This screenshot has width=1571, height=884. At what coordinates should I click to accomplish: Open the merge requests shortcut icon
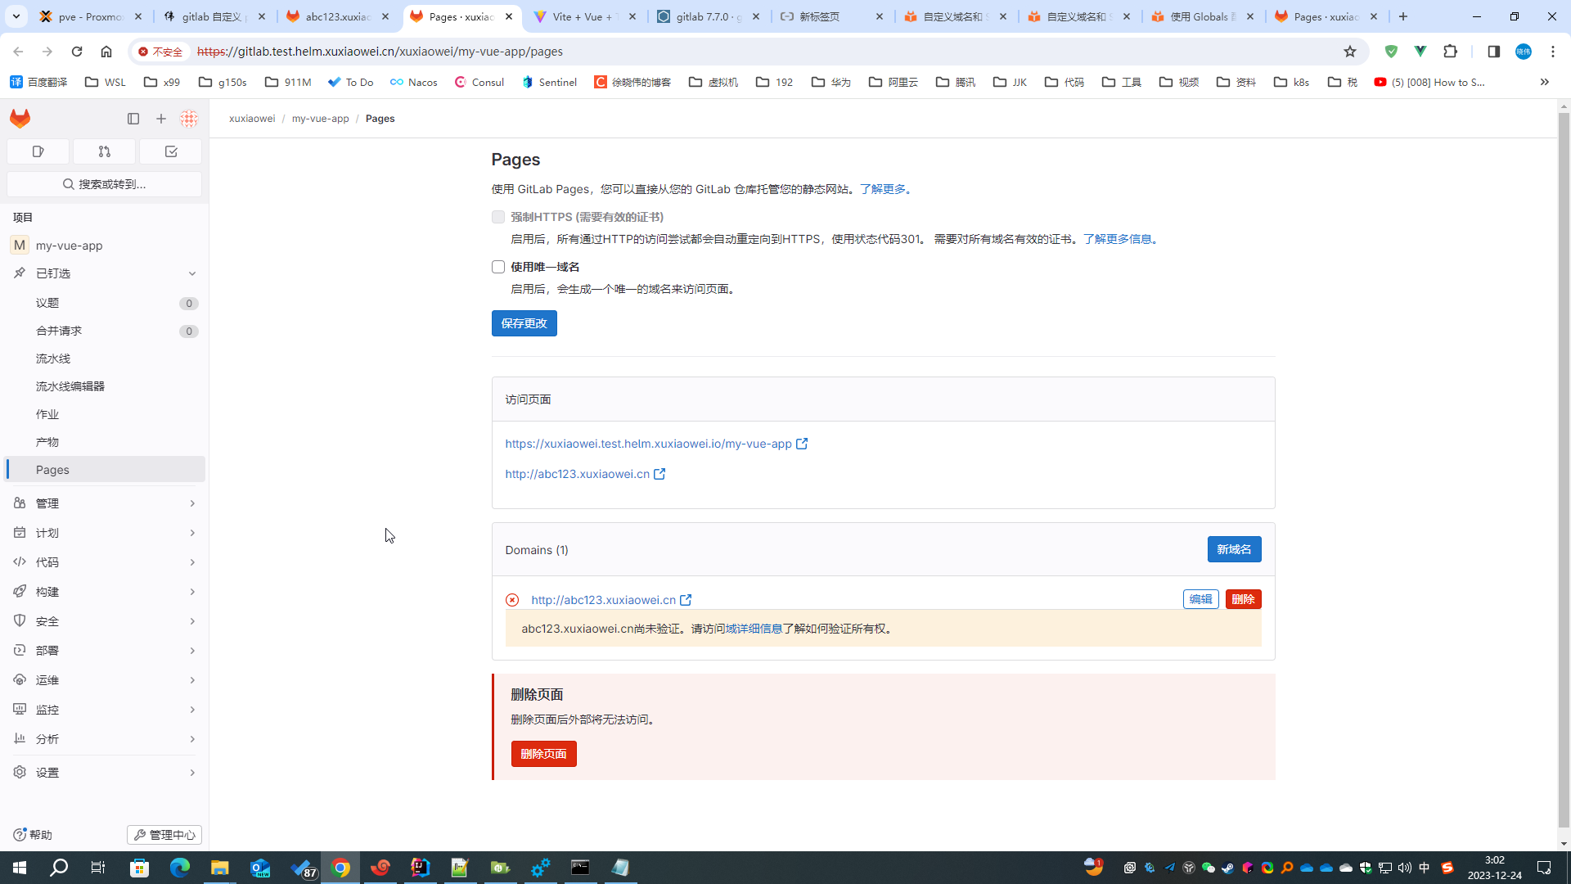[104, 151]
